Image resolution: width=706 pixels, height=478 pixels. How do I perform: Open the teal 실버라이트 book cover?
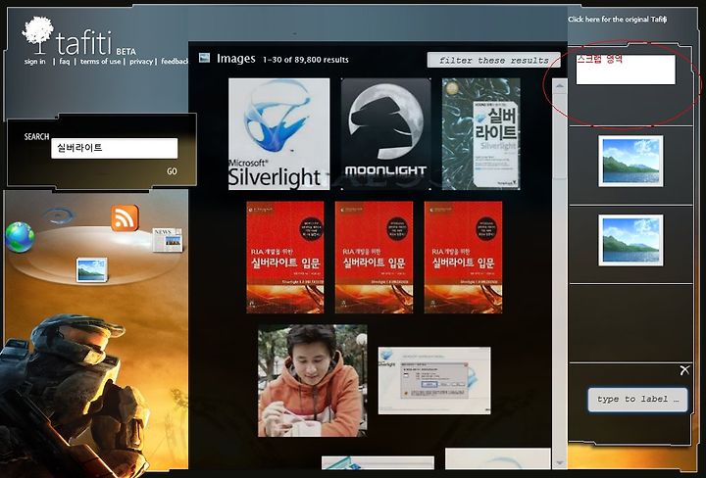tap(480, 134)
